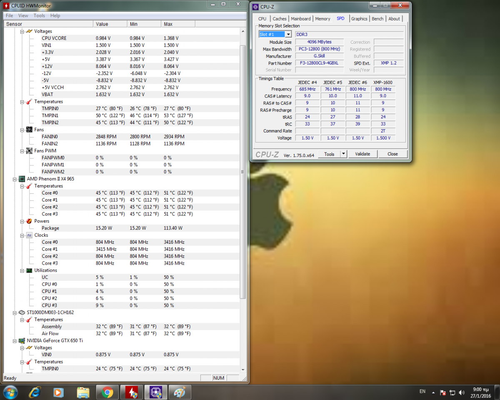Click the Tools button in CPU-Z
Viewport: 500px width, 400px height.
coord(329,154)
